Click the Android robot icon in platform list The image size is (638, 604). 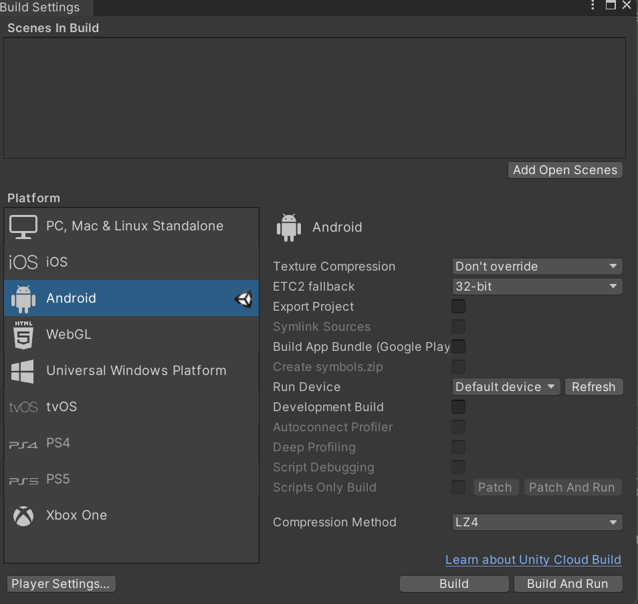click(x=23, y=299)
